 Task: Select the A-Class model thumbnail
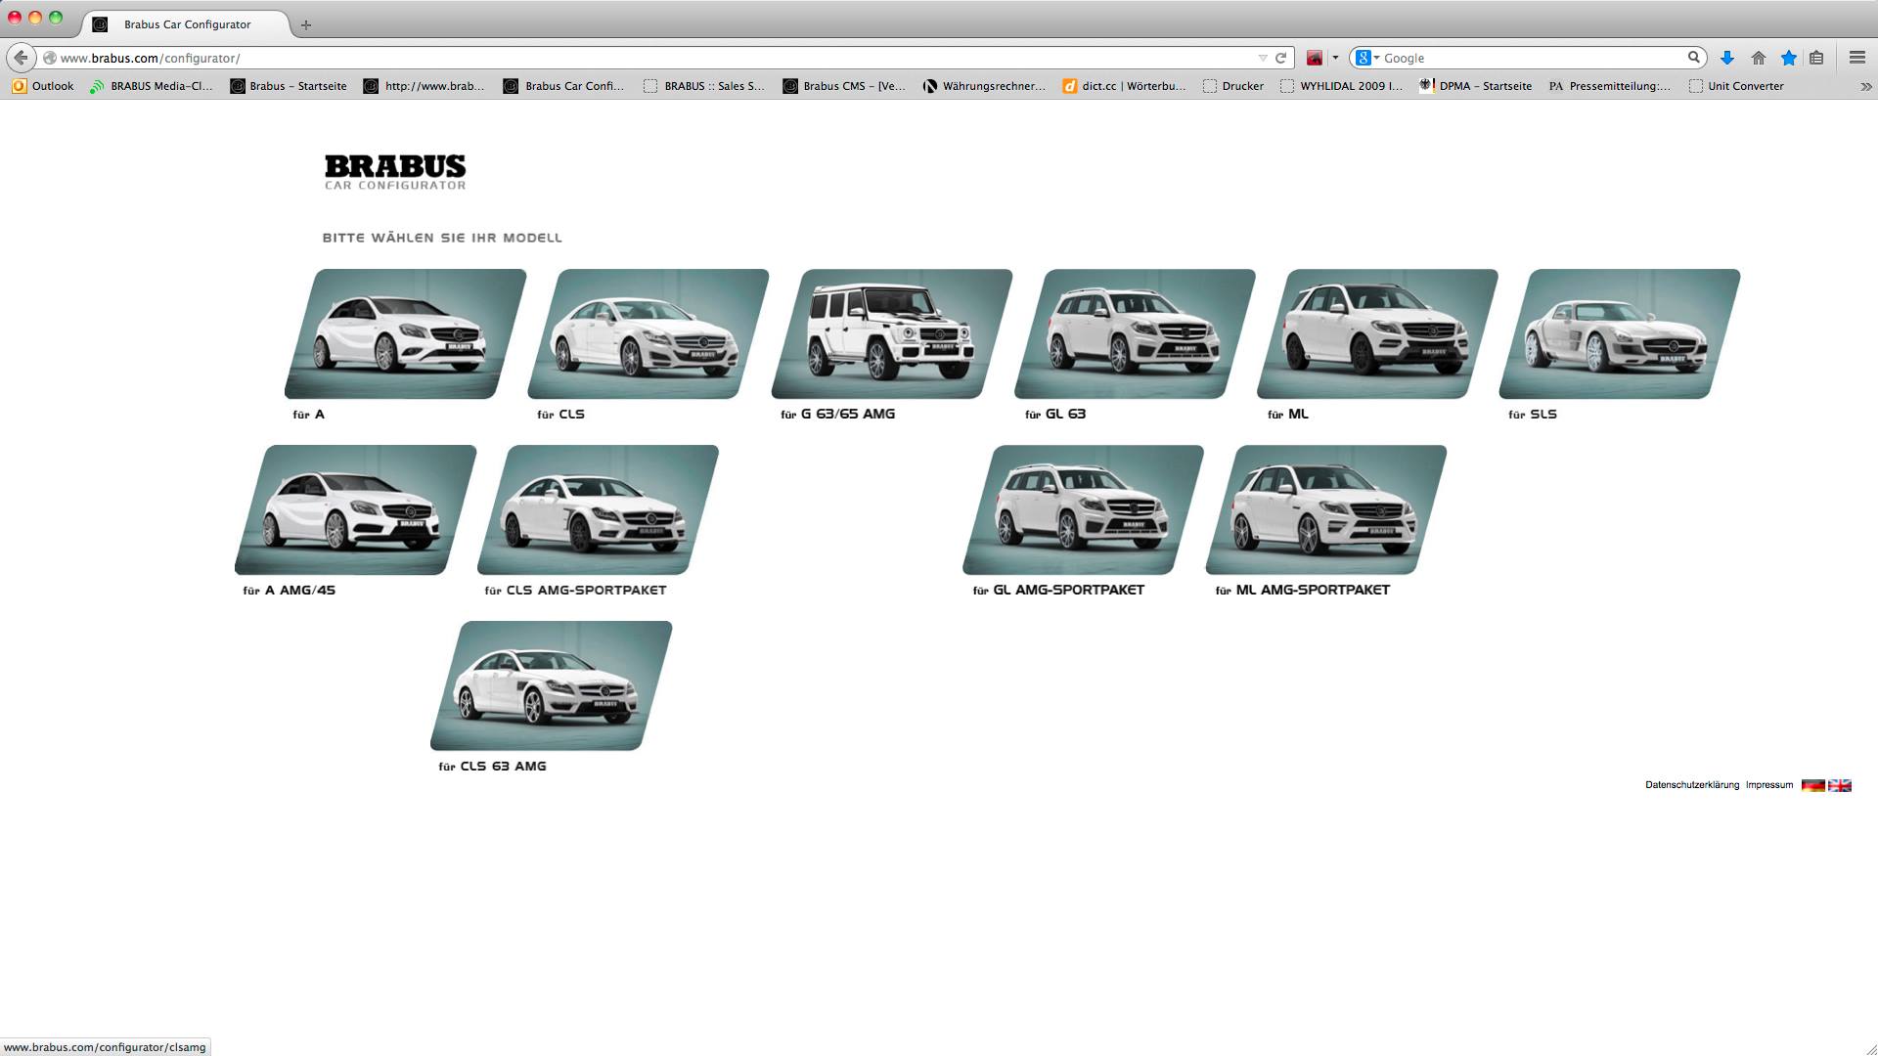pos(405,333)
